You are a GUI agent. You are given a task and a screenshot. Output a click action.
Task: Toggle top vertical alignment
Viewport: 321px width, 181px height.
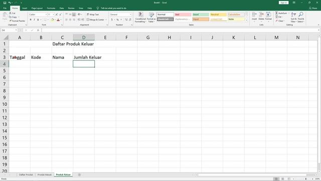[66, 15]
